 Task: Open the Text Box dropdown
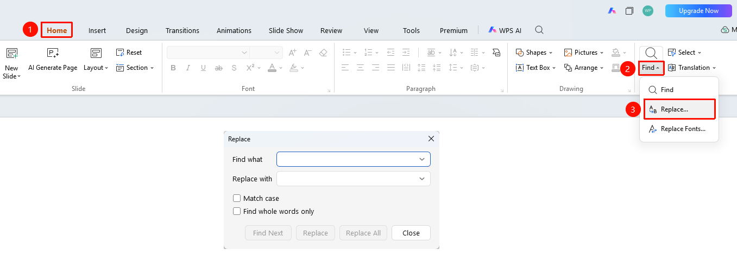tap(536, 68)
